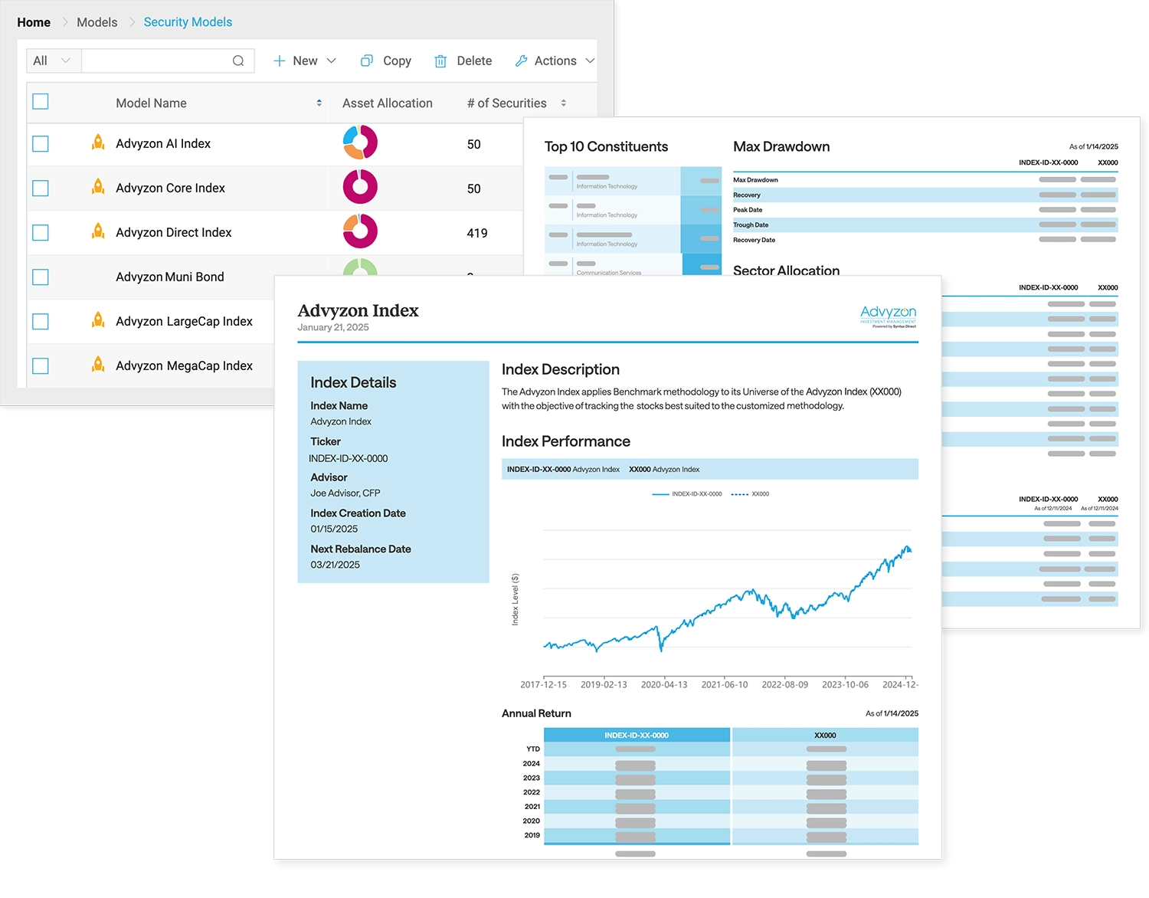The image size is (1149, 898).
Task: Click Advyzon AI Index allocation donut chart
Action: click(360, 143)
